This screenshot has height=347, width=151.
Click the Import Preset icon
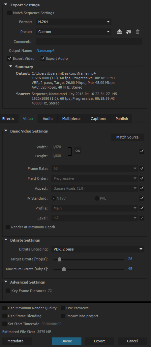129,32
